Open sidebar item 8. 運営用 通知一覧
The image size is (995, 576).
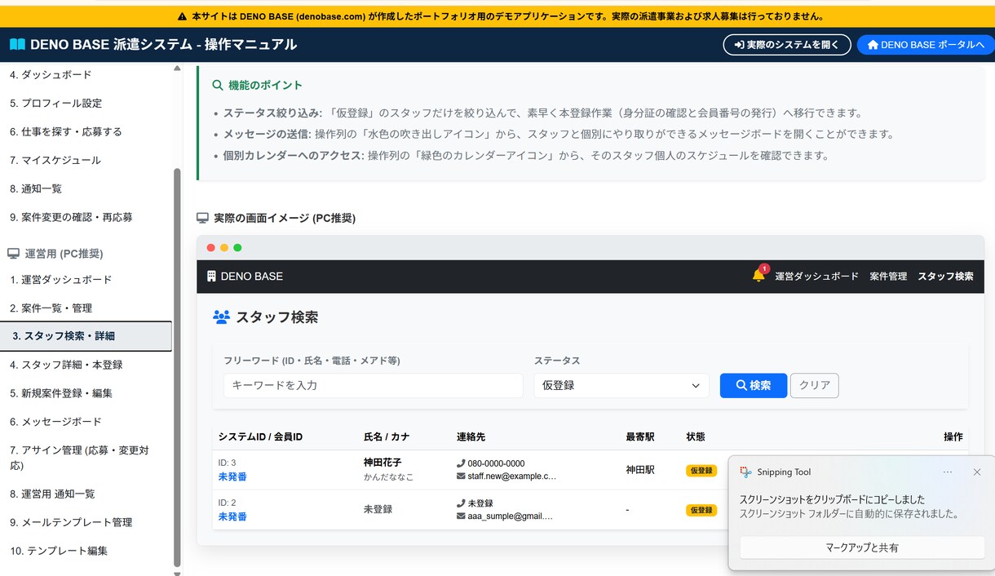(x=86, y=494)
